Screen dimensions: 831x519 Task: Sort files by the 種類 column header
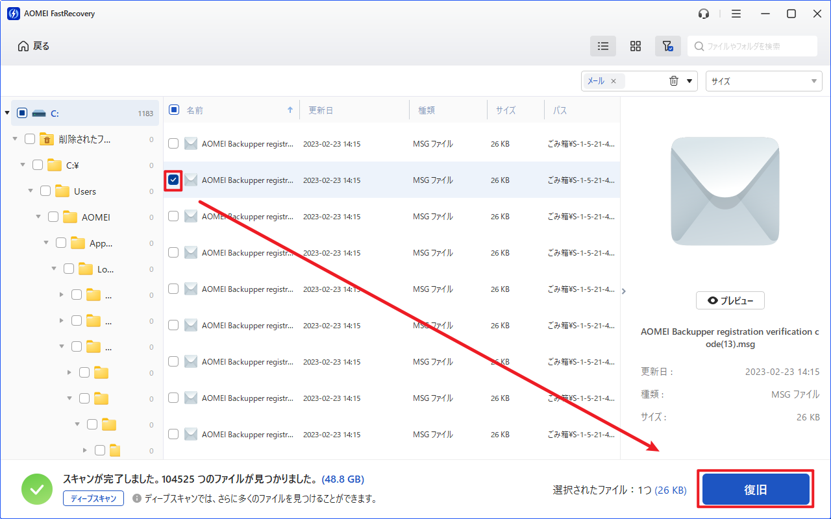427,110
